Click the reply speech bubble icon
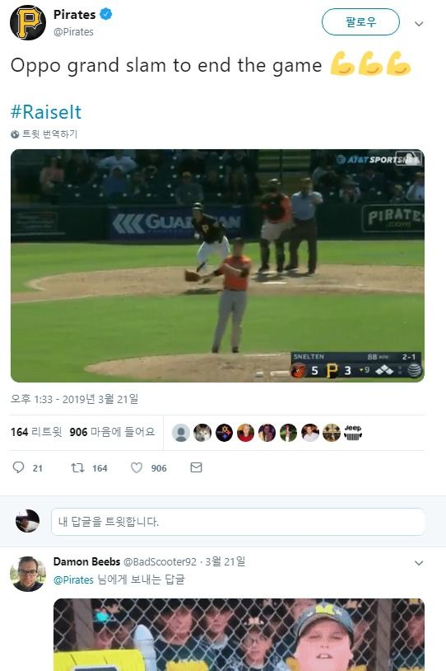The width and height of the screenshot is (446, 671). pos(18,467)
